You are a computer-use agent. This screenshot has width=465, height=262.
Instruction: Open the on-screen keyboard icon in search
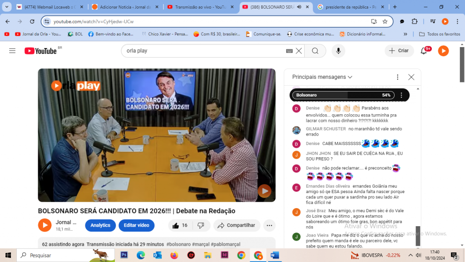289,51
